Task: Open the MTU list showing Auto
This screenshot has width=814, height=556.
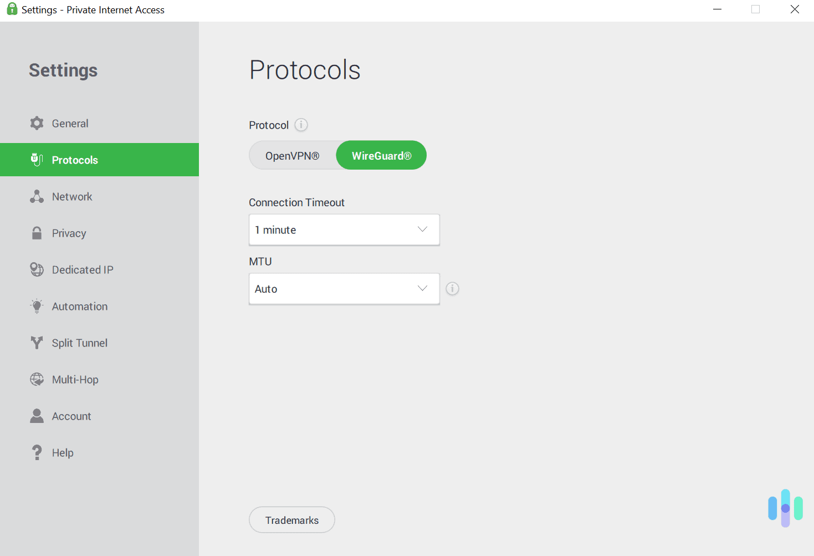Action: tap(344, 288)
